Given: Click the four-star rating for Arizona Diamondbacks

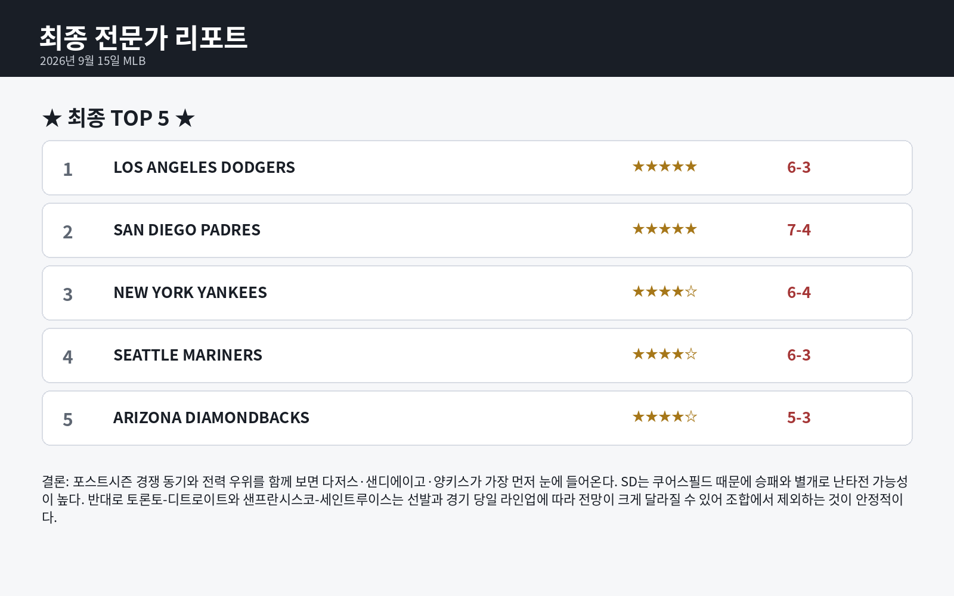Looking at the screenshot, I should click(665, 417).
